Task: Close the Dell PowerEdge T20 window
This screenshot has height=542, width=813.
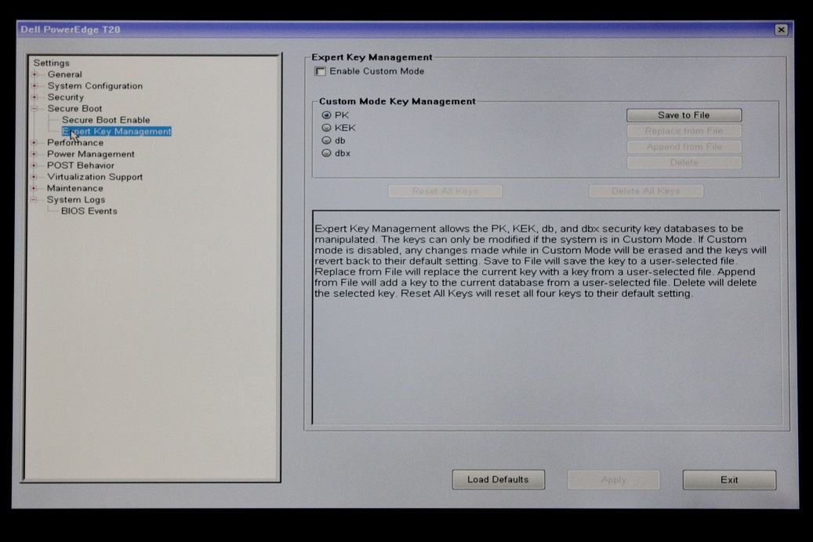Action: [x=781, y=30]
